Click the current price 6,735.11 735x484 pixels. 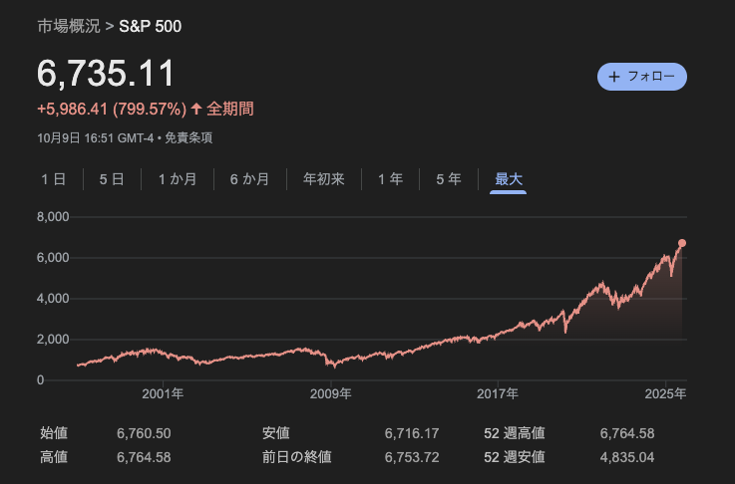click(x=106, y=74)
